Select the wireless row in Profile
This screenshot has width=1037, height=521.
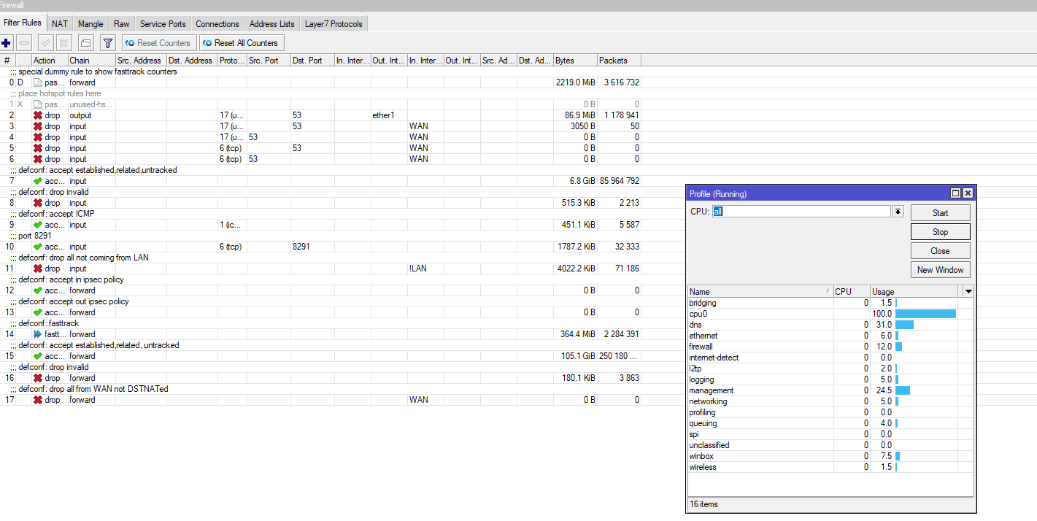tap(830, 467)
